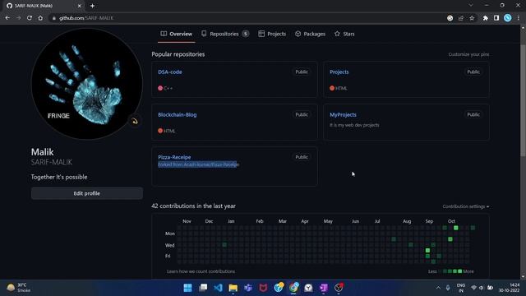526x296 pixels.
Task: Go back with the browser back arrow
Action: (7, 18)
